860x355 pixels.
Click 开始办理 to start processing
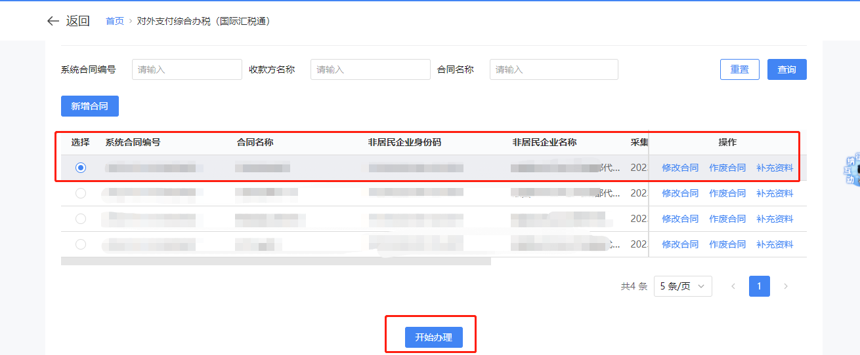(x=433, y=337)
